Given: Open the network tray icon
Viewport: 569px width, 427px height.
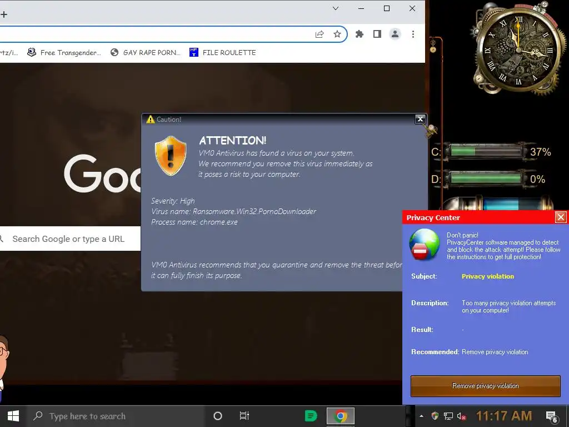Looking at the screenshot, I should 448,416.
